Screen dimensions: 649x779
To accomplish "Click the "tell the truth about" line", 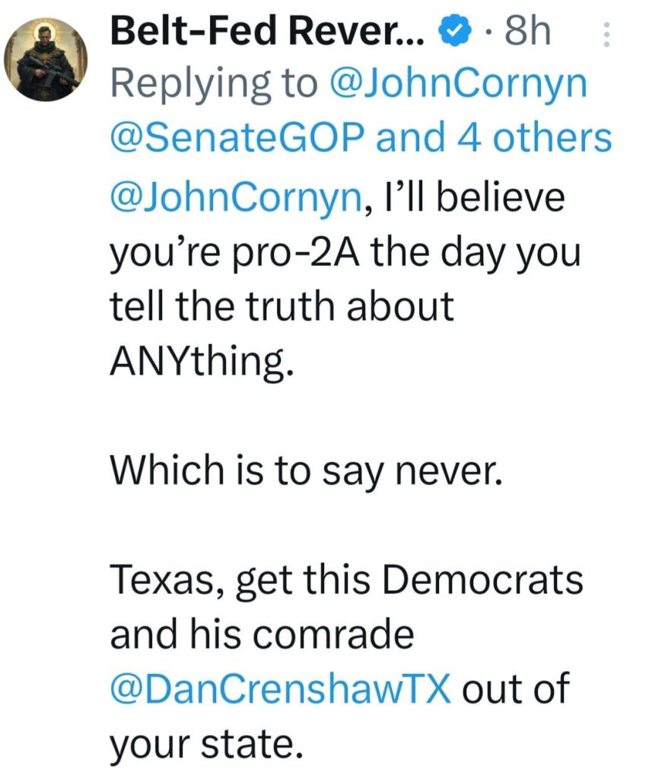I will (282, 306).
